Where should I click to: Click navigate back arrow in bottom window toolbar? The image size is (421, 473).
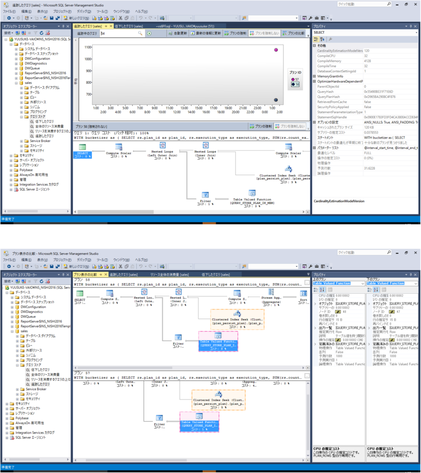click(9, 267)
